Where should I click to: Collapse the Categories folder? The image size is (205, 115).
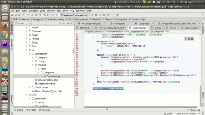pyautogui.click(x=39, y=73)
